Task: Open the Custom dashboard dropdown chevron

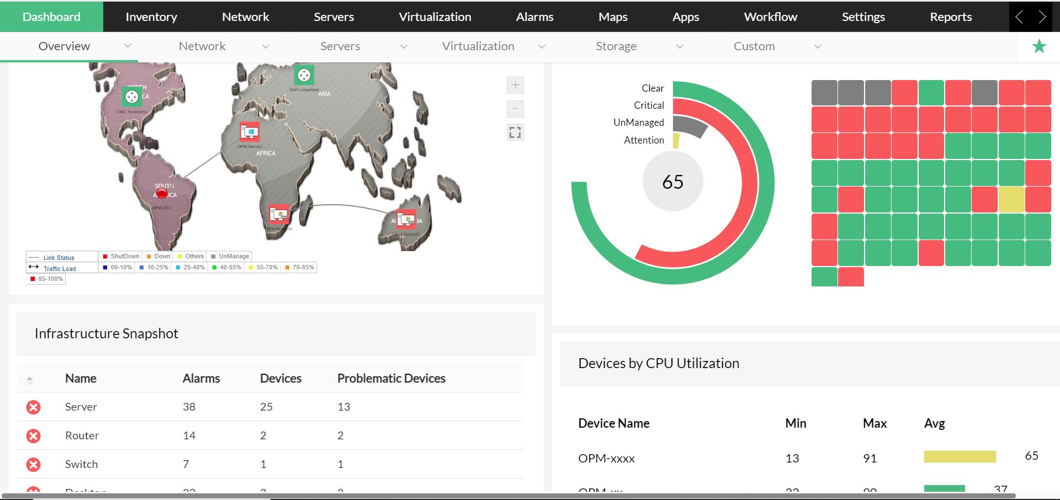Action: (x=818, y=46)
